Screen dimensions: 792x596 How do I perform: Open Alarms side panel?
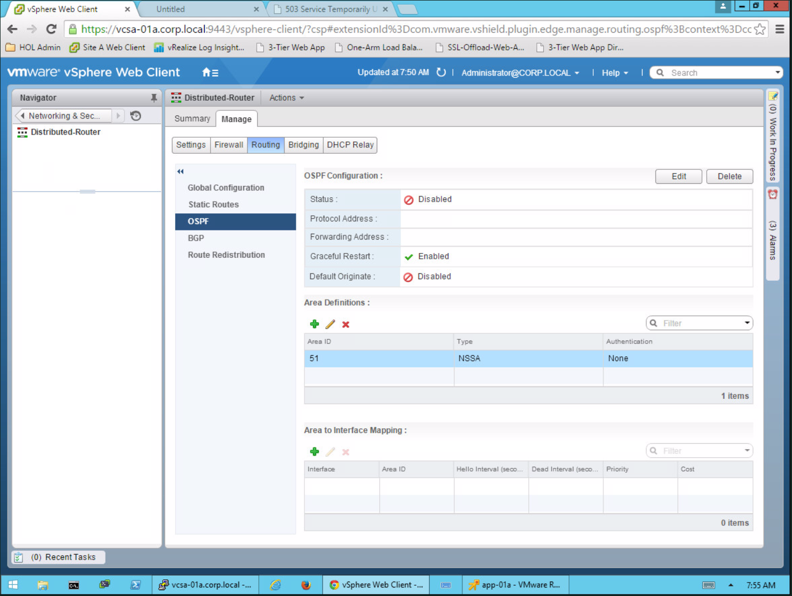pyautogui.click(x=773, y=233)
